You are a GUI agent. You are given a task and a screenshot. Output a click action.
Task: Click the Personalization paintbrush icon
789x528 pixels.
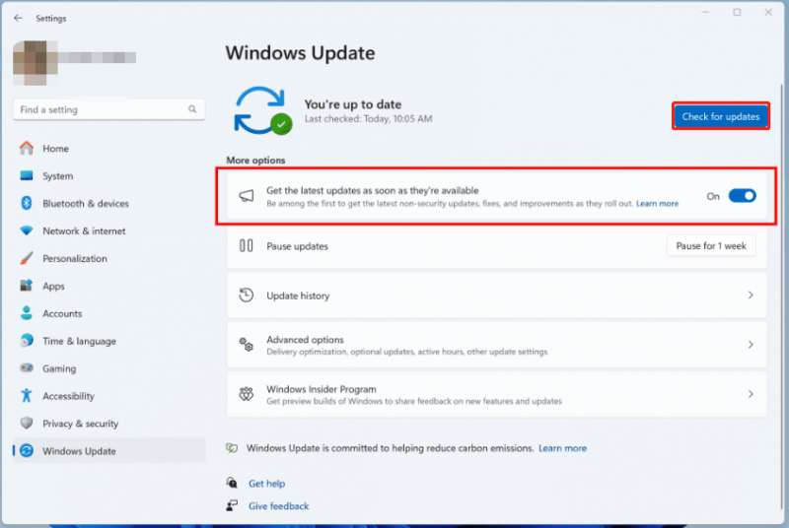pos(27,258)
